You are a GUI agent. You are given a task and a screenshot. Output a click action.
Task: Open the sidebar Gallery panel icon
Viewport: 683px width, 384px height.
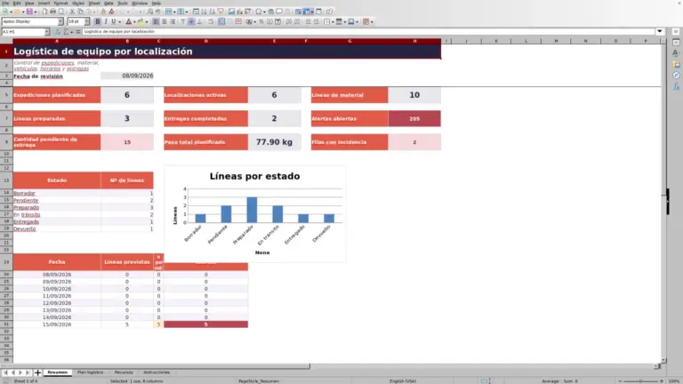tap(676, 64)
